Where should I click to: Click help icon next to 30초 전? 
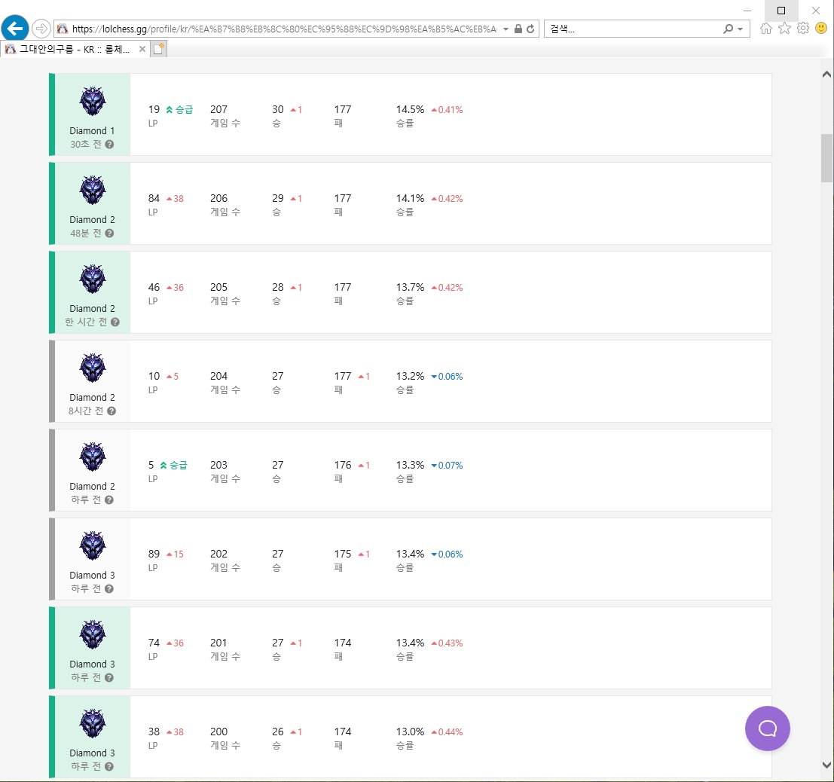click(109, 144)
